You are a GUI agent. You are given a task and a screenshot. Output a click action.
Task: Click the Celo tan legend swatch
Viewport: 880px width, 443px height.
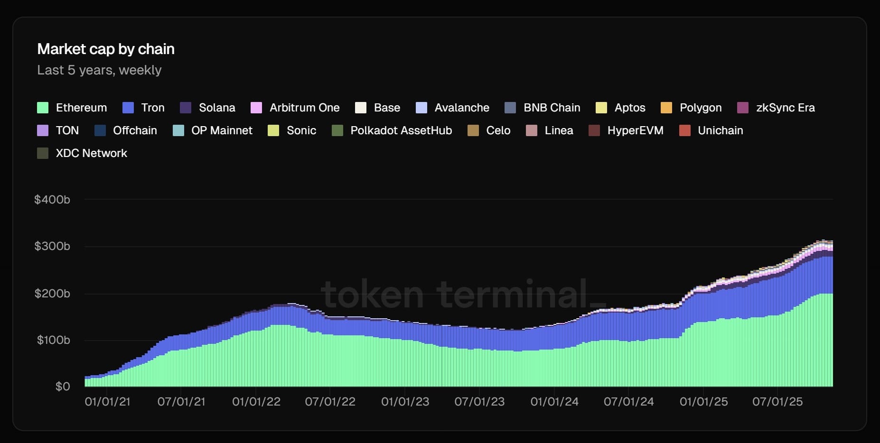(473, 130)
